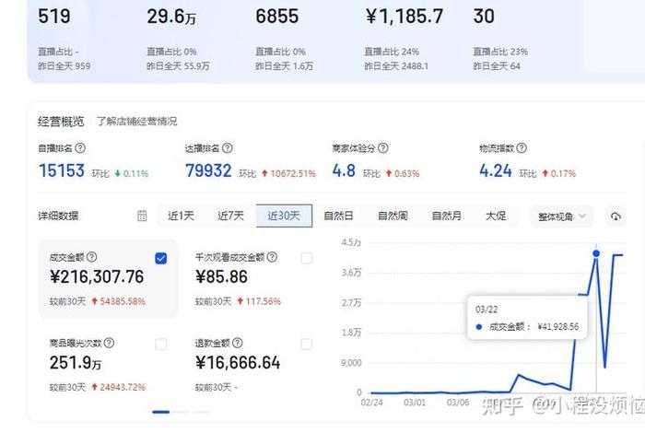Switch to the 自然周 tab

(x=393, y=216)
